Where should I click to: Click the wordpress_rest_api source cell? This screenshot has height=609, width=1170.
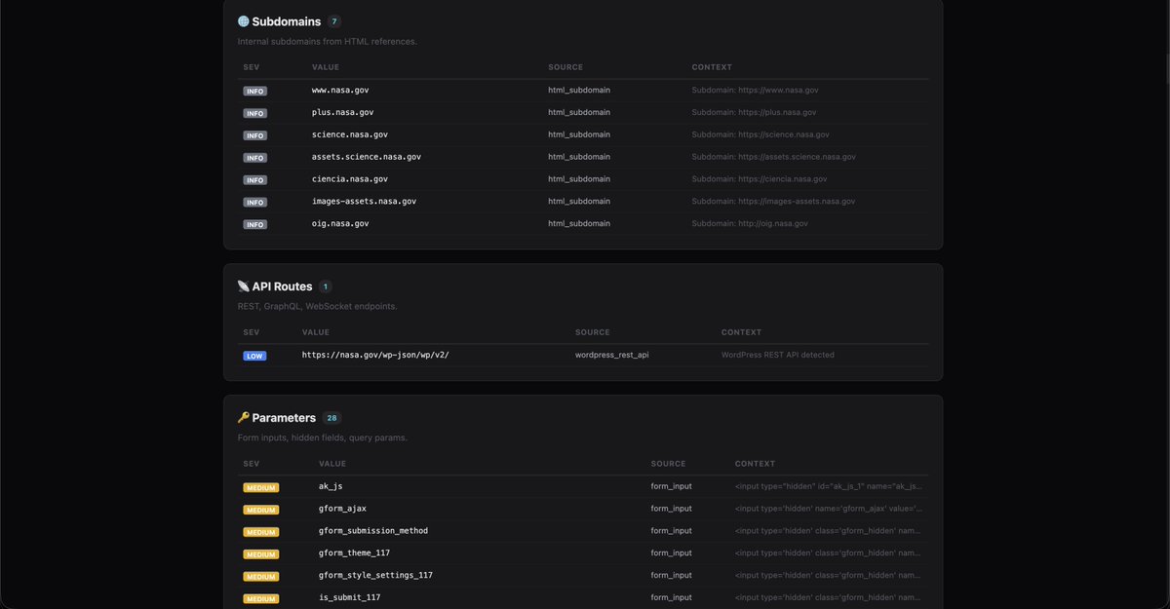coord(612,356)
